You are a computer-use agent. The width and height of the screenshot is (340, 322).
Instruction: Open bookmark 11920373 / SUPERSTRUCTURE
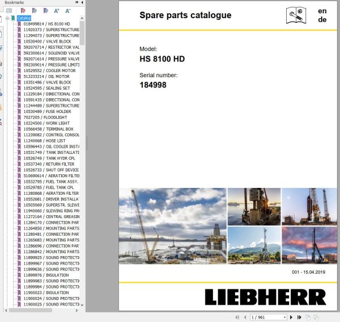52,30
